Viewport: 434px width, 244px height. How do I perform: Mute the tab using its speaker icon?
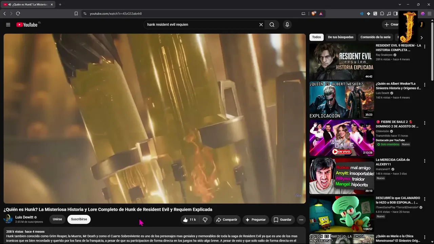pyautogui.click(x=9, y=4)
